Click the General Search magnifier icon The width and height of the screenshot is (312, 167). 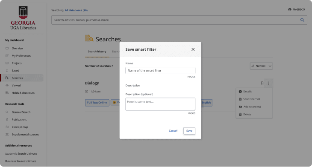[7, 112]
